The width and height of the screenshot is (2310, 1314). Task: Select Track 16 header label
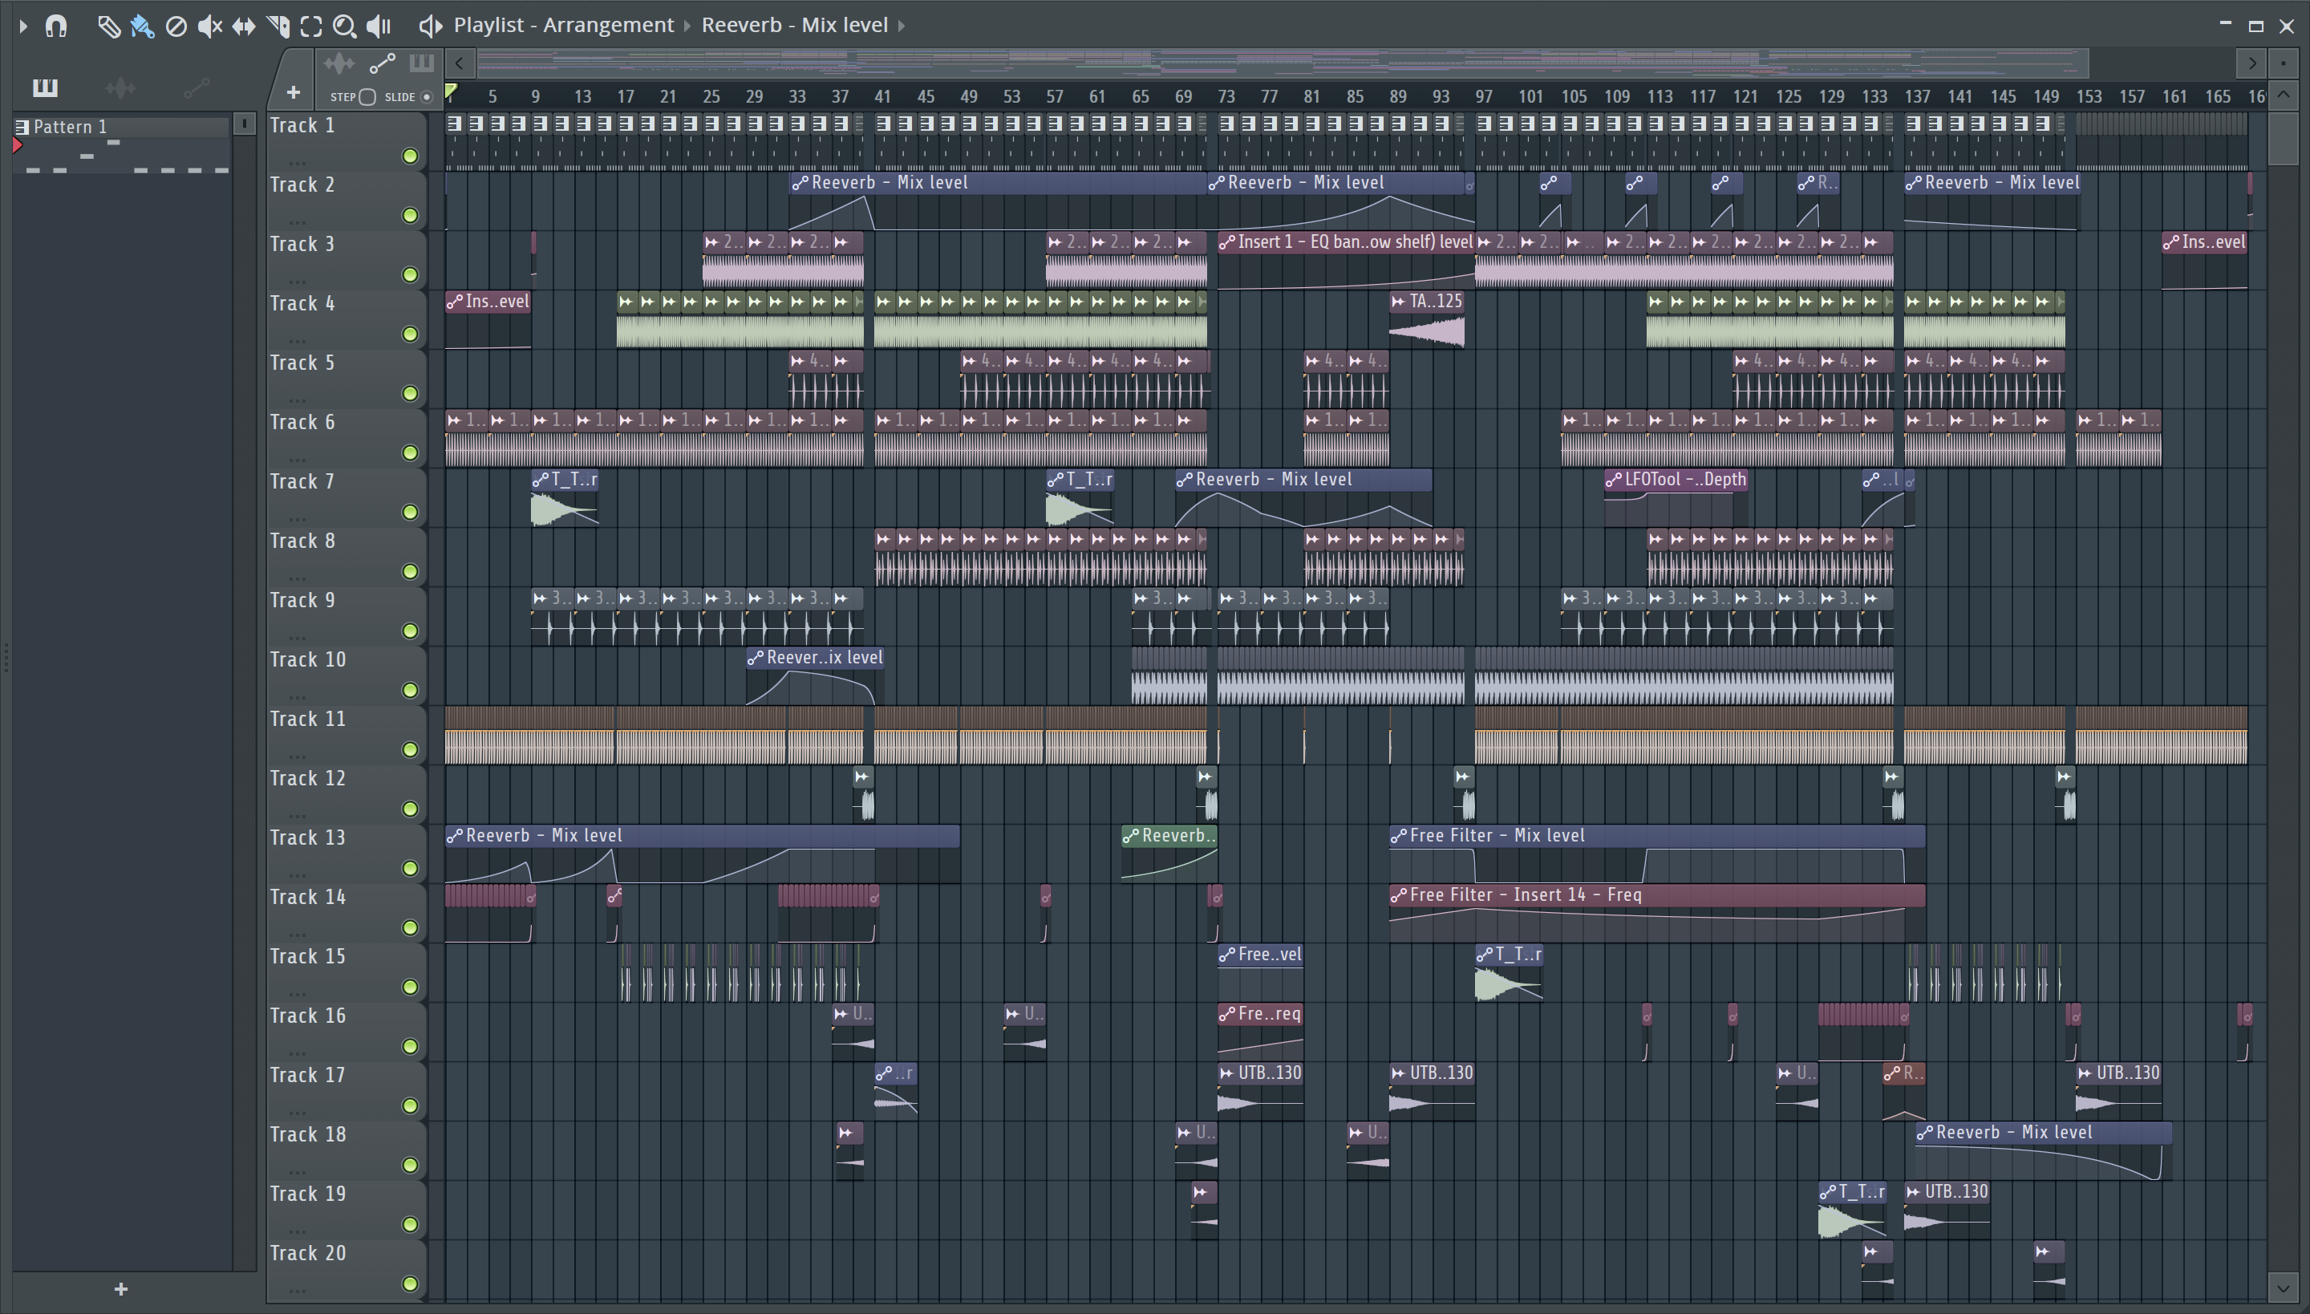click(x=308, y=1016)
